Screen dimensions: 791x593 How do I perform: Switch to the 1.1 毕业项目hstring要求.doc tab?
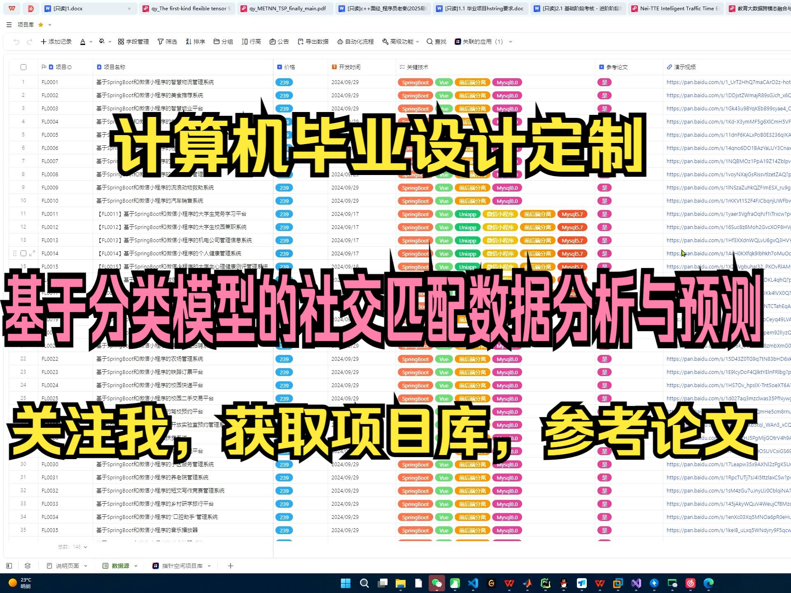[x=481, y=8]
